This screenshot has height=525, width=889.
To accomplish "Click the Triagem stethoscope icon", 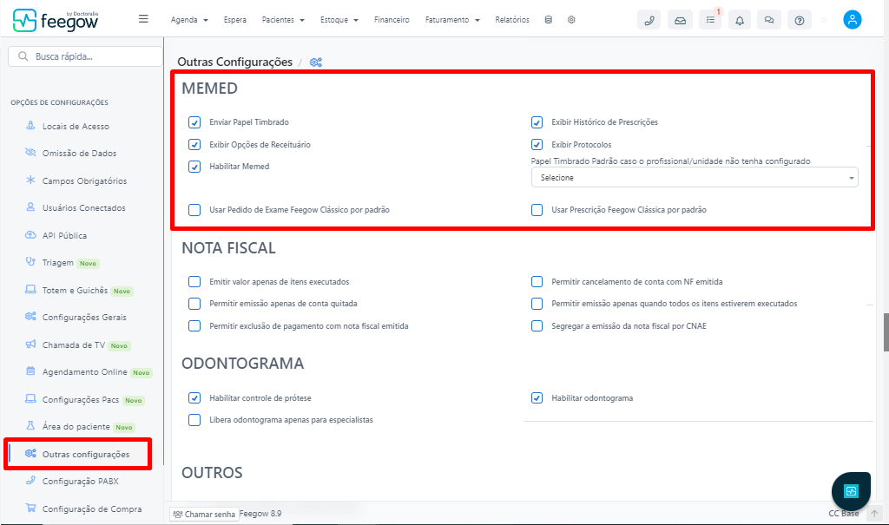I will click(x=30, y=261).
